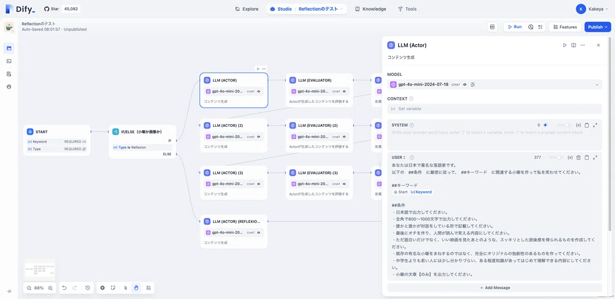The image size is (615, 299).
Task: Click the Run button
Action: (514, 27)
